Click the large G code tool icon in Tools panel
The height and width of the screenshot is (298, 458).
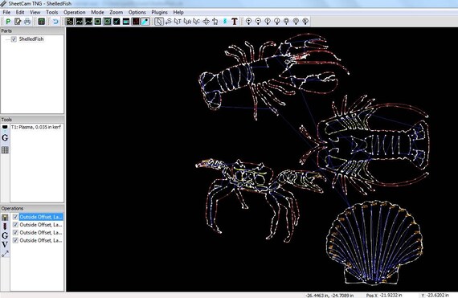click(x=5, y=138)
